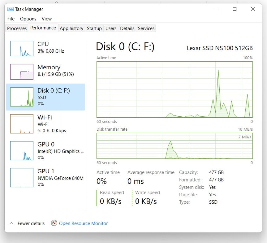Open the Wi-Fi performance entry
Image resolution: width=267 pixels, height=243 pixels.
(x=45, y=124)
